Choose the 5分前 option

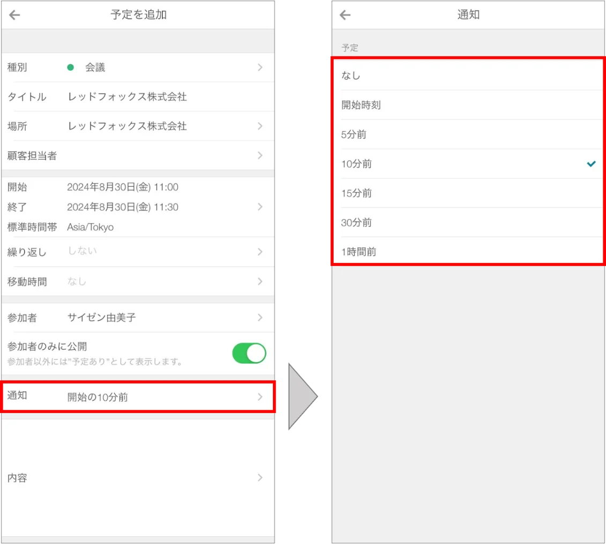pos(468,134)
